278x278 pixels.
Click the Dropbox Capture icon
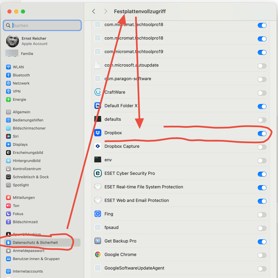(98, 146)
